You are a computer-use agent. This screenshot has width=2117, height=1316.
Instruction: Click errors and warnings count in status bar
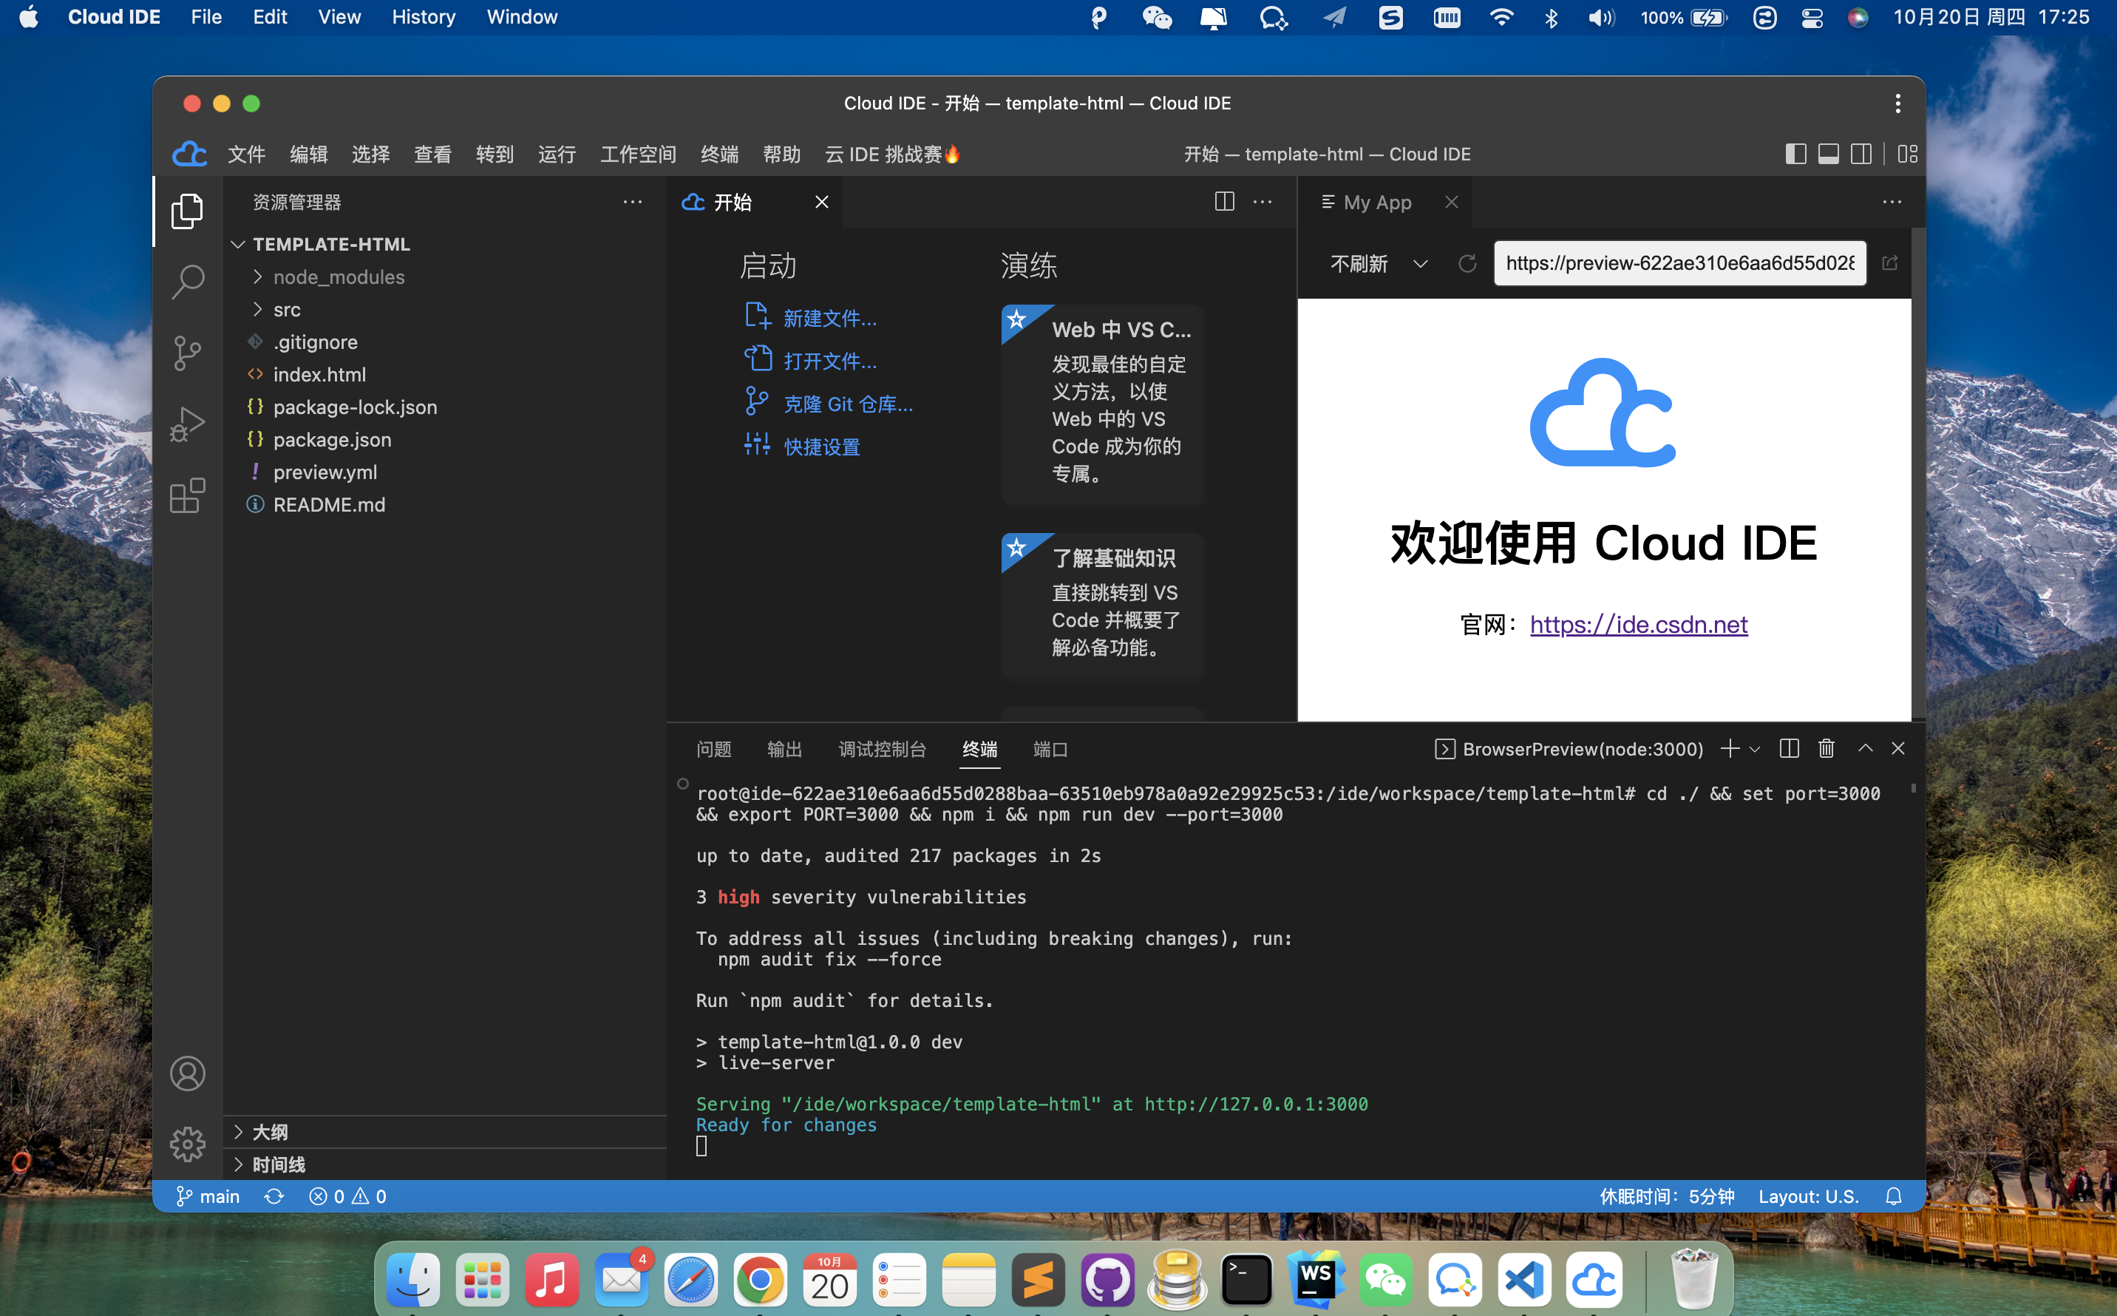click(347, 1197)
